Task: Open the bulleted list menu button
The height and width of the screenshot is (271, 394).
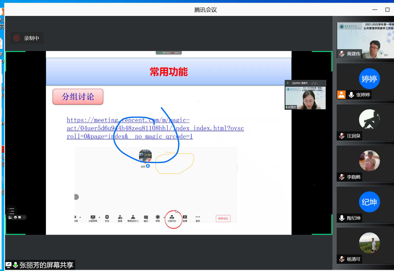Action: coord(11,211)
